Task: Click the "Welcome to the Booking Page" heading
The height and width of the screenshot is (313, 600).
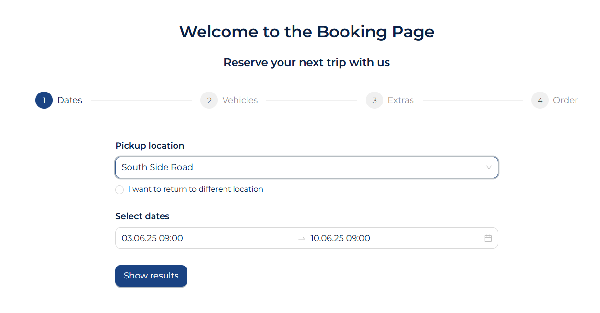Action: pyautogui.click(x=306, y=32)
